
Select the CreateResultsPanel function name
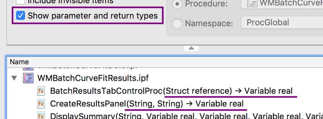[x=88, y=104]
